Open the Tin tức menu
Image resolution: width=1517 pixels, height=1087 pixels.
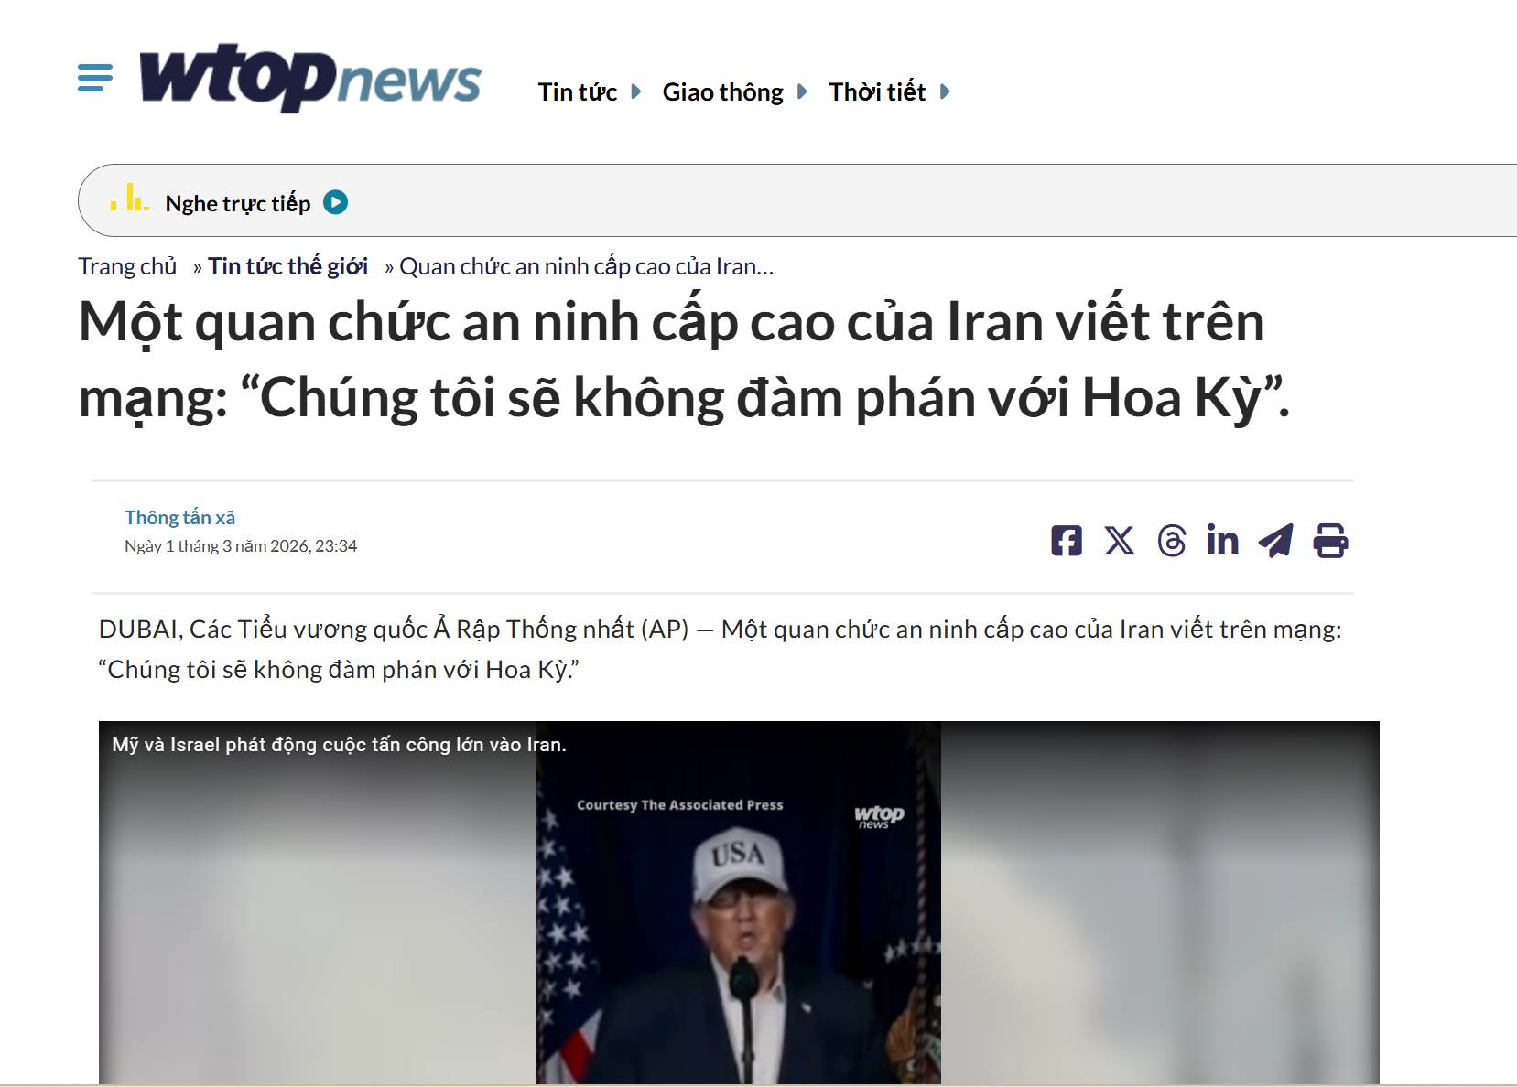(x=577, y=91)
